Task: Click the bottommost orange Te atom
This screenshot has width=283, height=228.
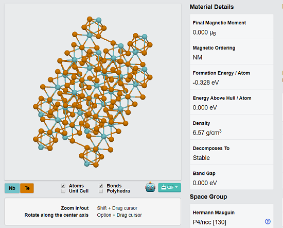Action: [x=96, y=165]
